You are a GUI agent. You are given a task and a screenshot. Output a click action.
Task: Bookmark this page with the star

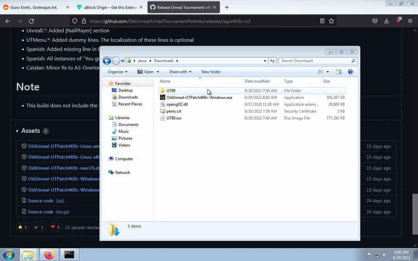(331, 21)
